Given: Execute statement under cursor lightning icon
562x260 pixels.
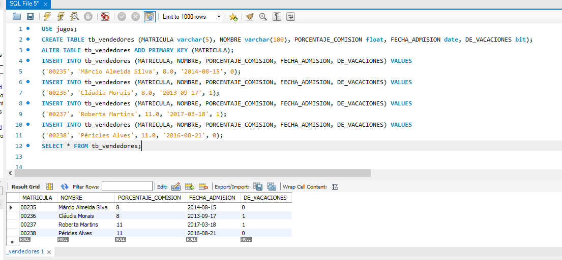Looking at the screenshot, I should pyautogui.click(x=61, y=16).
